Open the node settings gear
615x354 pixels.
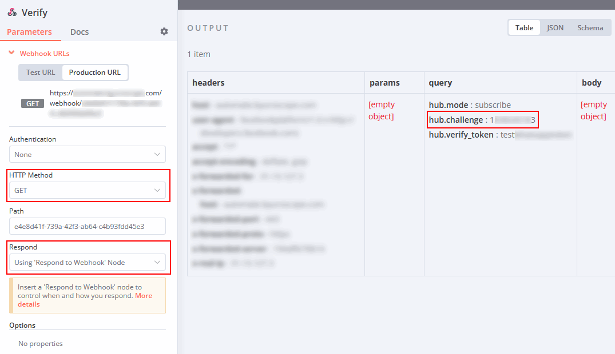point(164,31)
